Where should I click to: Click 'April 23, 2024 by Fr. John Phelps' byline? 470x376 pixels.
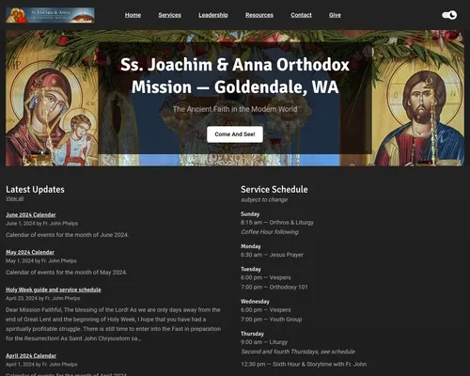point(43,298)
